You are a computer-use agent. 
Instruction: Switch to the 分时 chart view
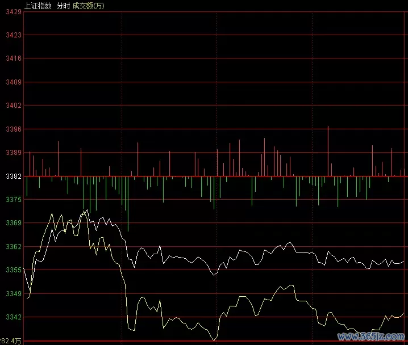63,6
